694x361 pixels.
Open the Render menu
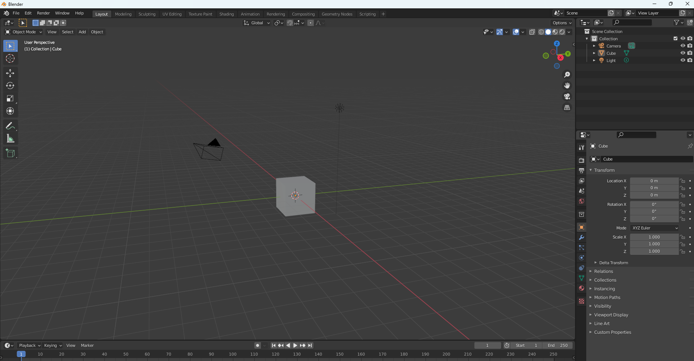[x=43, y=13]
